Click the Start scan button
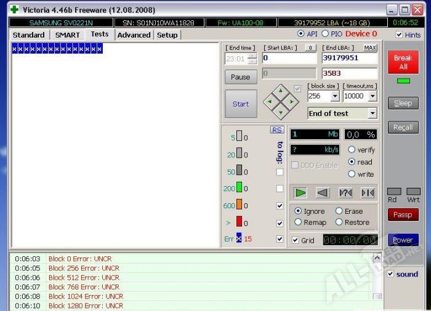The height and width of the screenshot is (311, 431). 241,104
